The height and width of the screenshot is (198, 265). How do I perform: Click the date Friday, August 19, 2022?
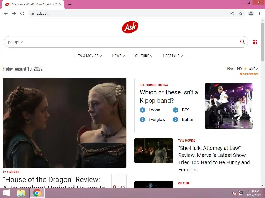click(x=23, y=69)
